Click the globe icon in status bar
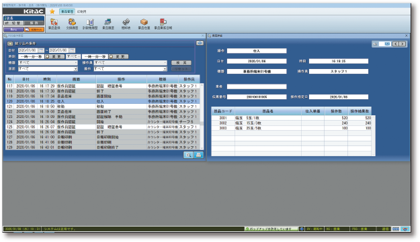The height and width of the screenshot is (242, 420). [x=302, y=229]
